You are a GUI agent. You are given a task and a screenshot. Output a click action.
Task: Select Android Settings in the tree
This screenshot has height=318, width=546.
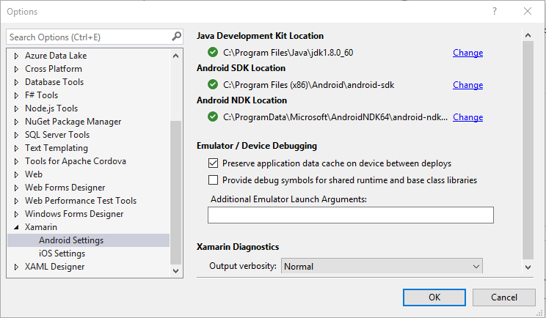[x=71, y=240]
